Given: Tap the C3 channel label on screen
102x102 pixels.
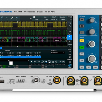Looking at the screenshot, I should [17, 67].
